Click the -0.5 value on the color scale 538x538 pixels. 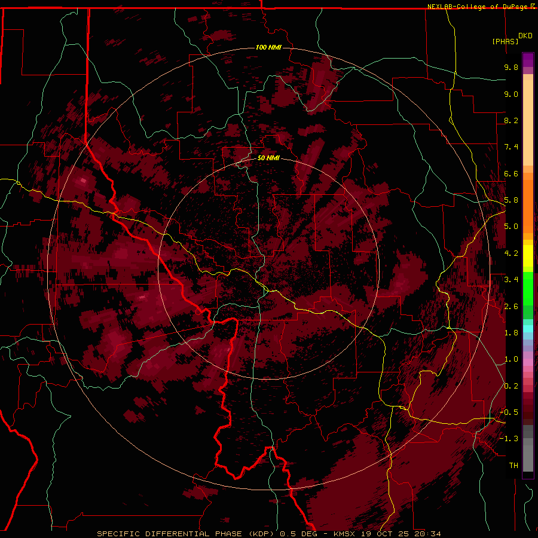(509, 412)
